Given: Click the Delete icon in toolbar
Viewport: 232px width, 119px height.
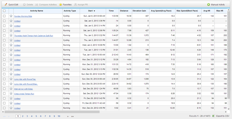Looking at the screenshot, I should [x=24, y=4].
